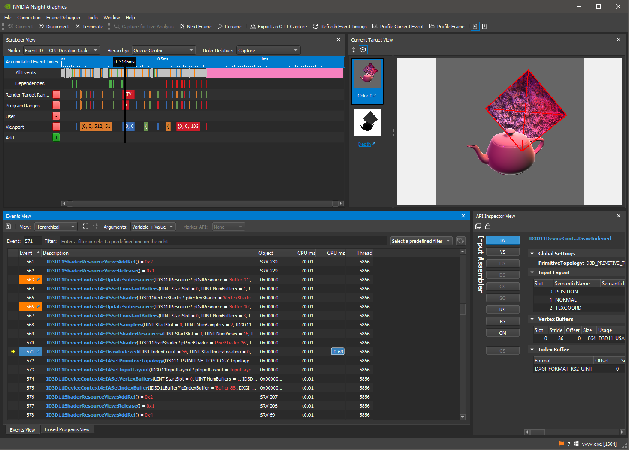The image size is (629, 450).
Task: Remove the User row with minus button
Action: click(56, 116)
